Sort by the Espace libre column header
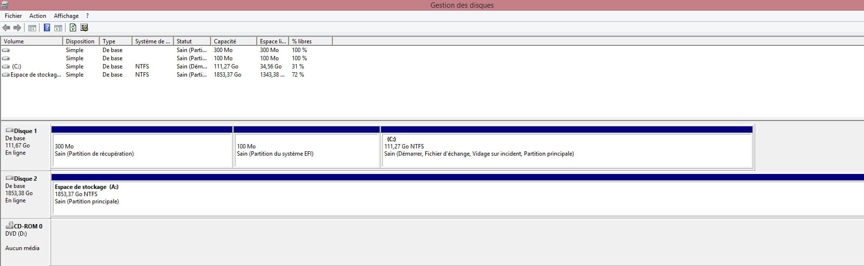The height and width of the screenshot is (266, 864). pyautogui.click(x=273, y=41)
